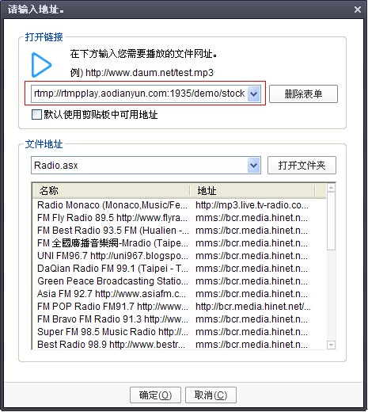Sort list by 地址 column header
The width and height of the screenshot is (368, 412).
point(252,190)
